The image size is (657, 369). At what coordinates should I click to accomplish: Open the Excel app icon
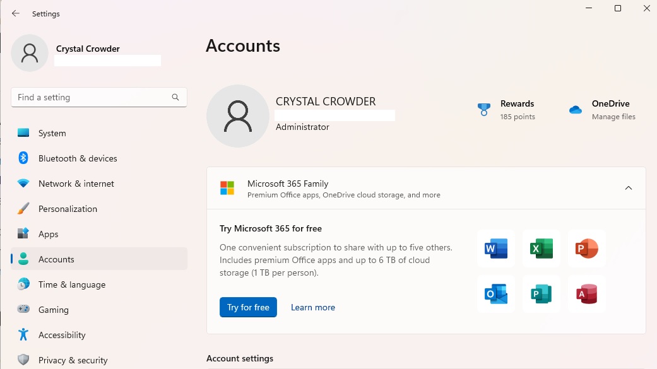click(541, 249)
